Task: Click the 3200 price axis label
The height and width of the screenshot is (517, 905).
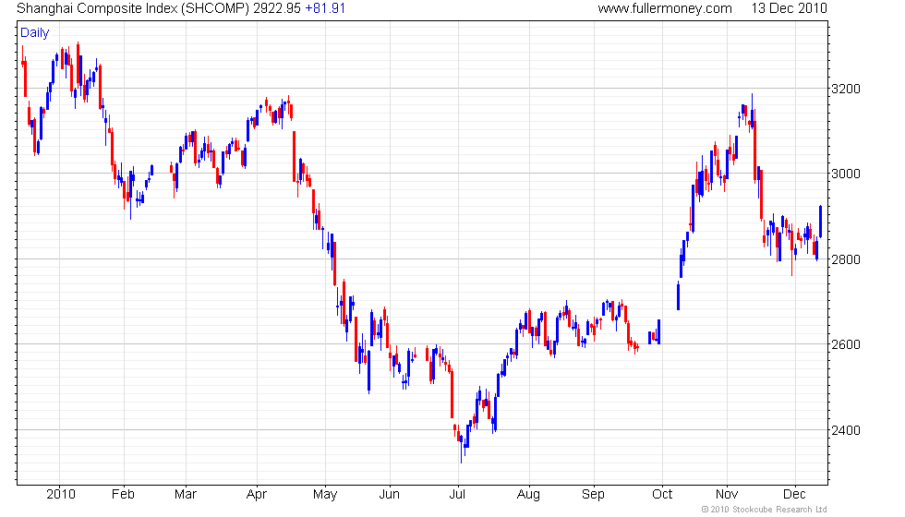Action: tap(846, 89)
